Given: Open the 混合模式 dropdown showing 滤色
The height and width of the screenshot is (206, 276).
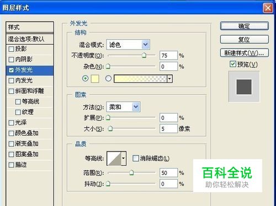Looking at the screenshot, I should [128, 45].
